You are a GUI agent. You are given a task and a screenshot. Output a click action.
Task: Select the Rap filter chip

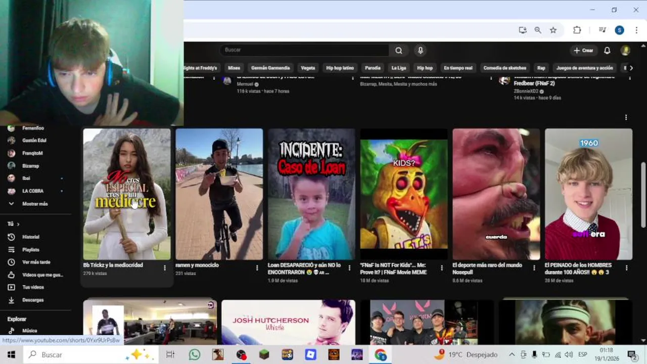[541, 68]
